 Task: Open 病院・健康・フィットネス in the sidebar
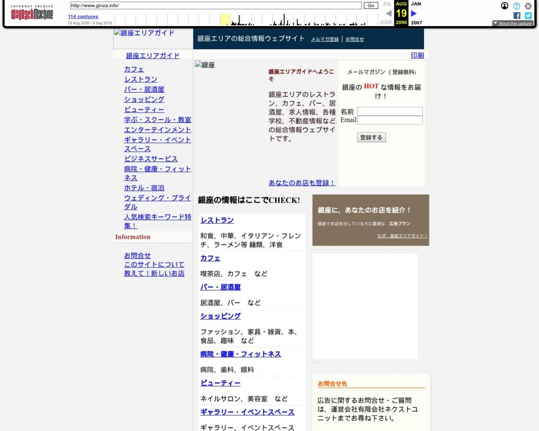tap(157, 173)
